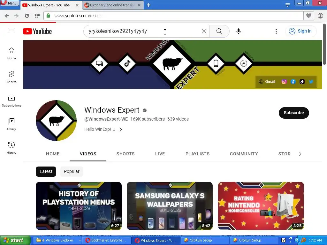This screenshot has height=245, width=327.
Task: Click the Sign in button
Action: [x=300, y=31]
